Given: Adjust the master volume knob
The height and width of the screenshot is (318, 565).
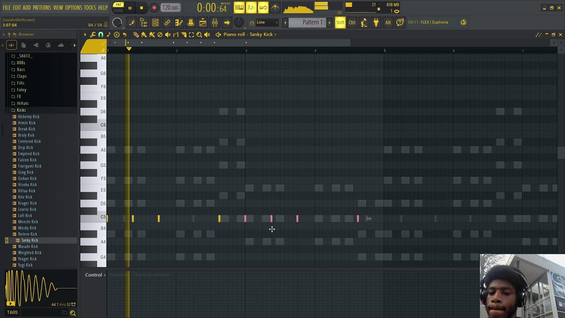Looking at the screenshot, I should pos(117,23).
